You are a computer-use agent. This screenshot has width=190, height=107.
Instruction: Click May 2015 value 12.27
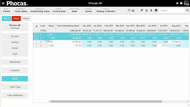[142, 38]
